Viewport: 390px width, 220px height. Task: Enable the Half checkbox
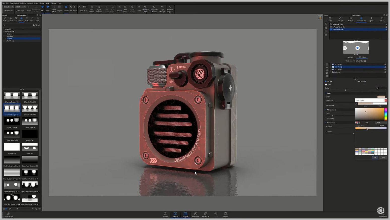point(326,85)
